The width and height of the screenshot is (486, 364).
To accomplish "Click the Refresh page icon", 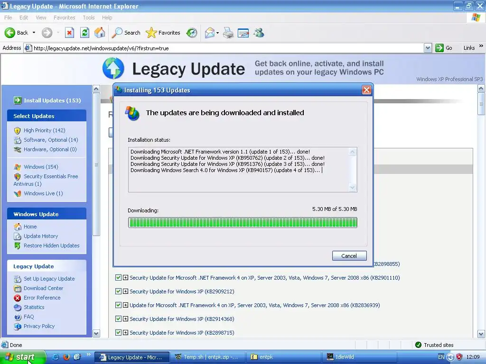I will click(x=84, y=33).
